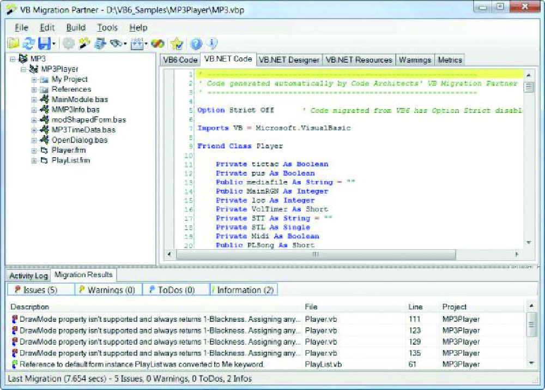Viewport: 545px width, 390px height.
Task: Open the save icon dropdown arrow
Action: tap(54, 44)
